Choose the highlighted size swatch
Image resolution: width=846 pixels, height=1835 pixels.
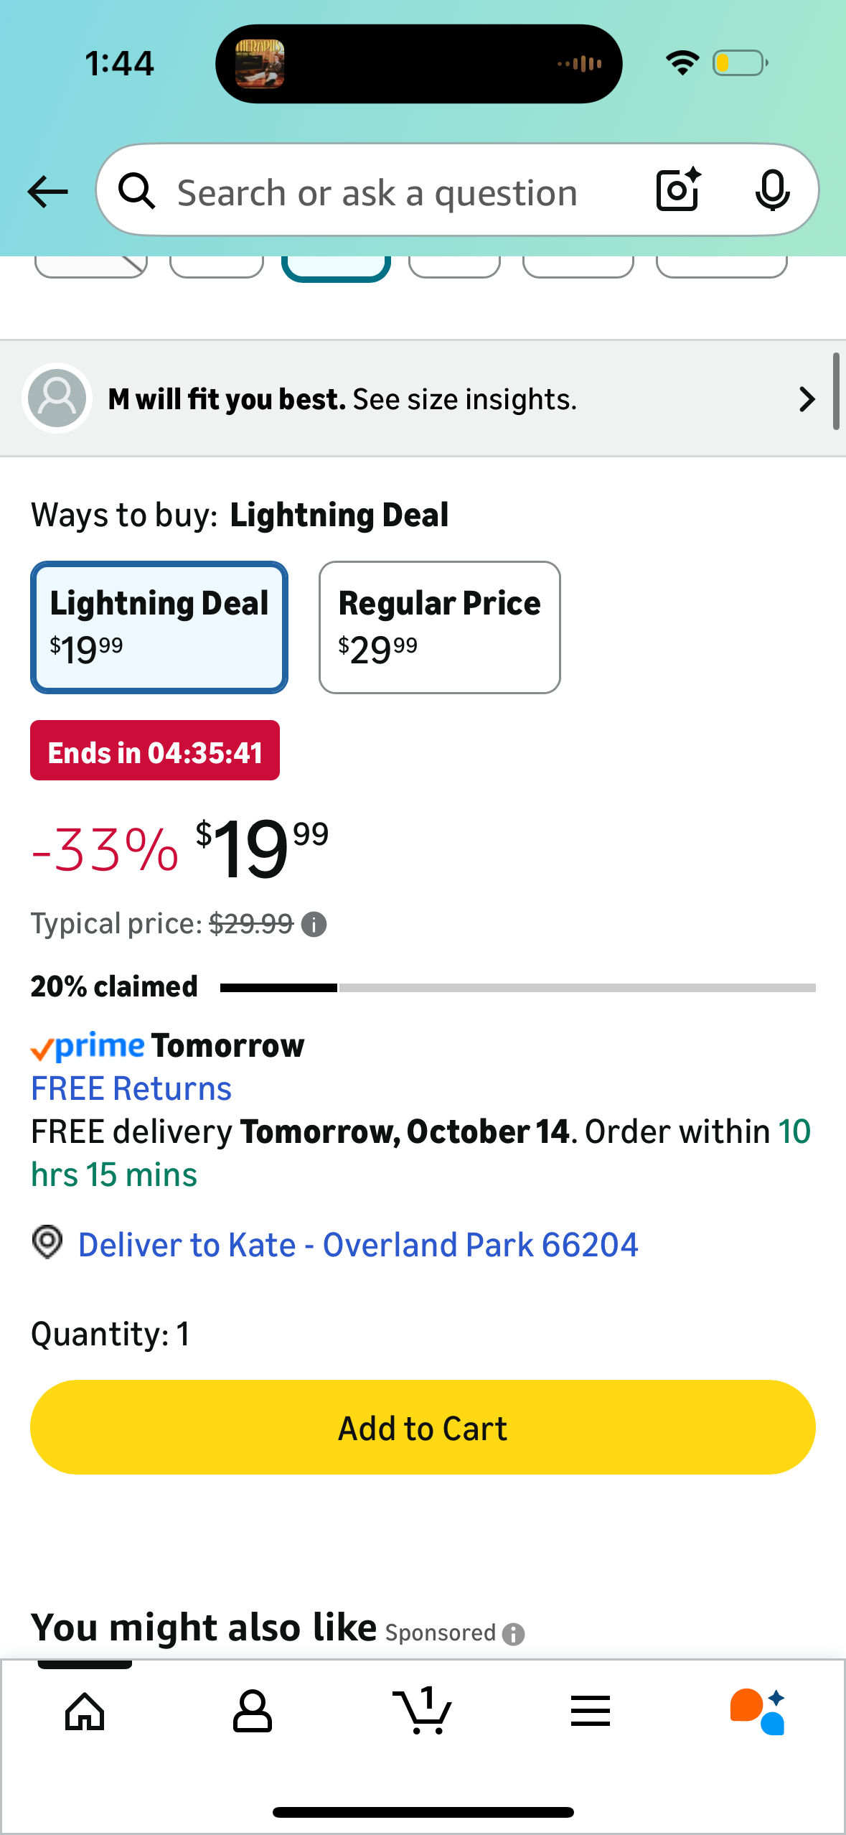(336, 267)
